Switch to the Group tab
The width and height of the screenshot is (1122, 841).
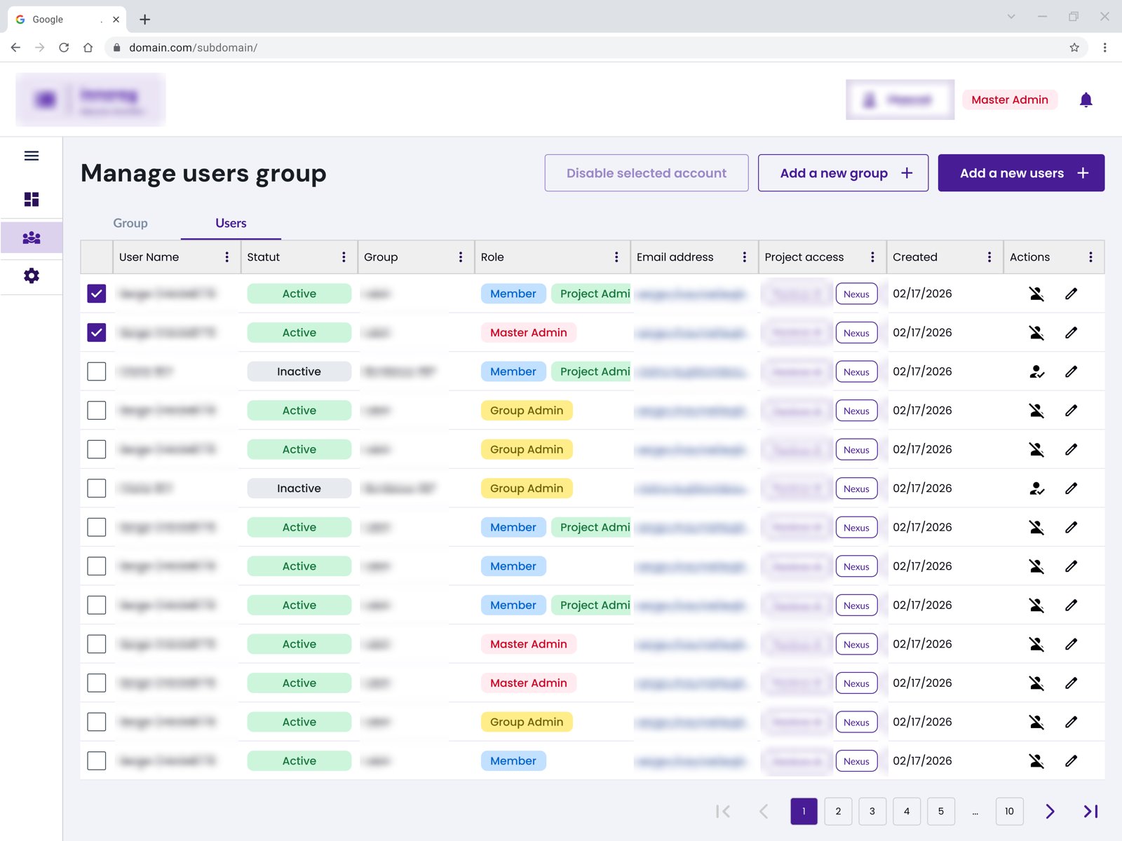tap(130, 223)
